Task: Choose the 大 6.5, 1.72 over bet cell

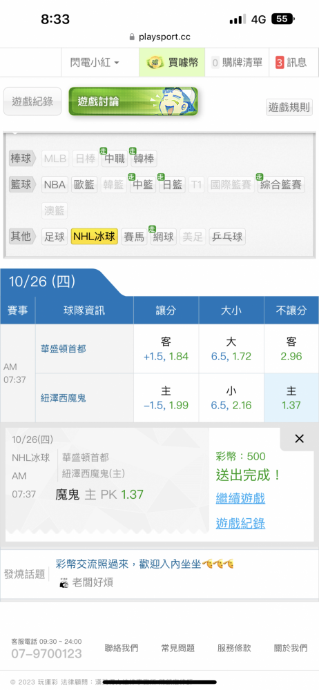Action: coord(231,349)
